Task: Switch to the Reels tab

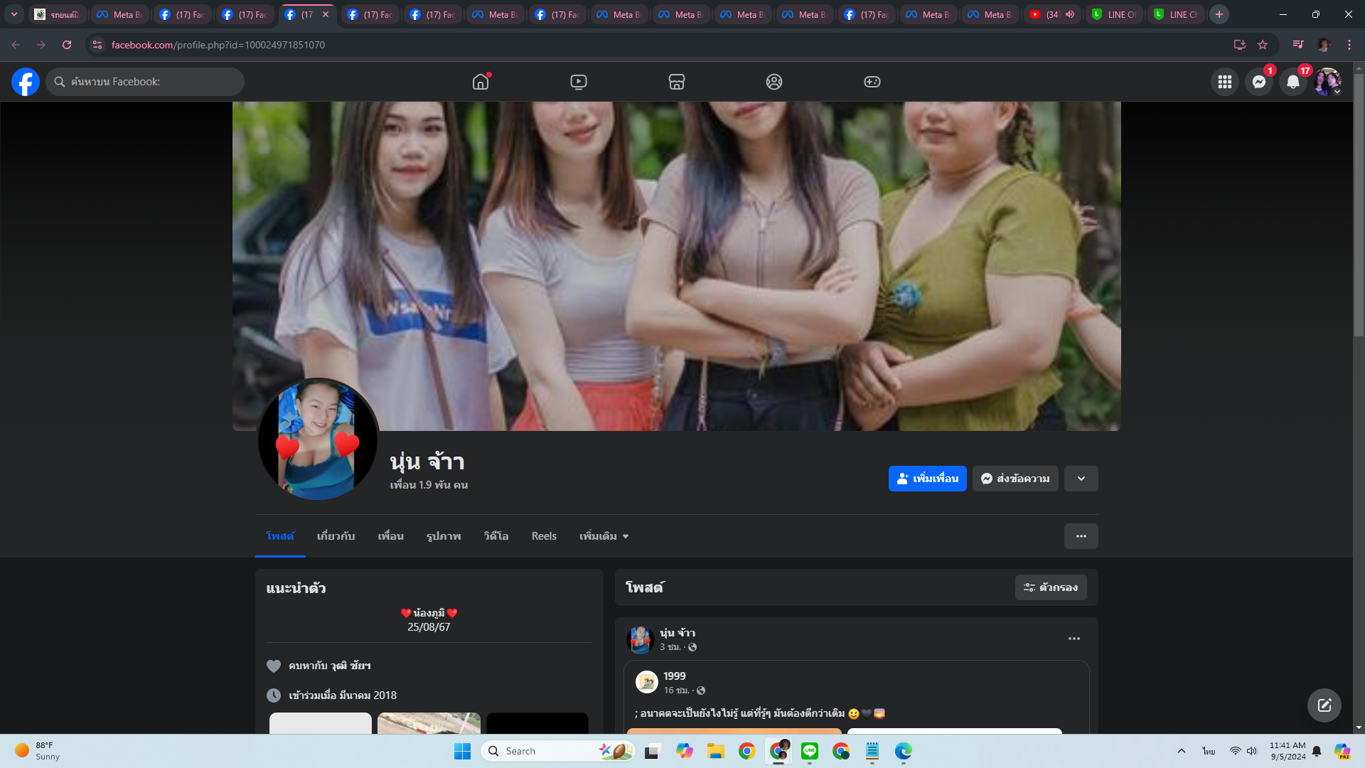Action: pyautogui.click(x=544, y=536)
